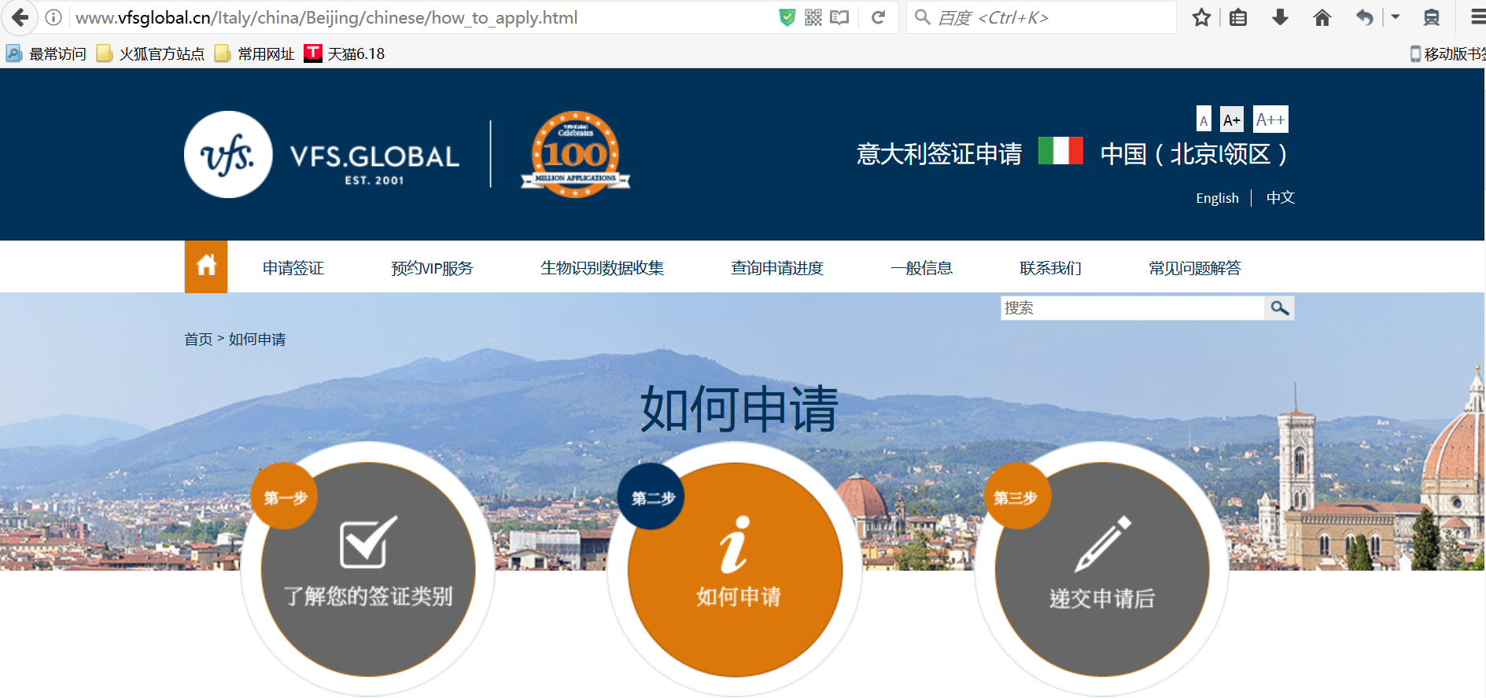Viewport: 1486px width, 698px height.
Task: Set medium font size with A+ button
Action: tap(1231, 120)
